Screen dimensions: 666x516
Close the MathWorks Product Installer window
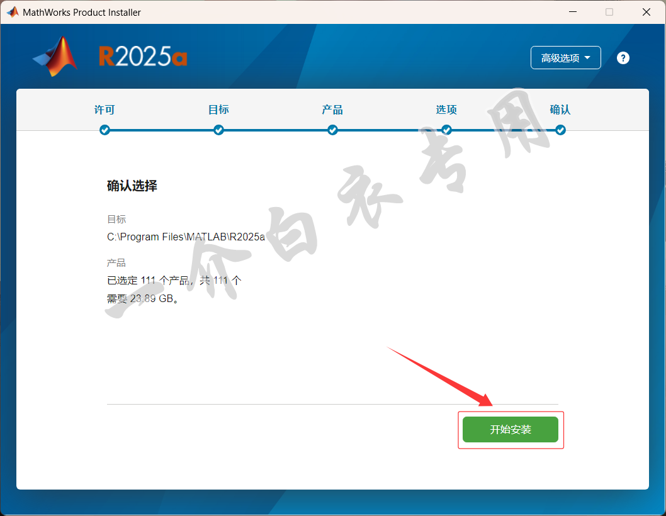point(646,12)
